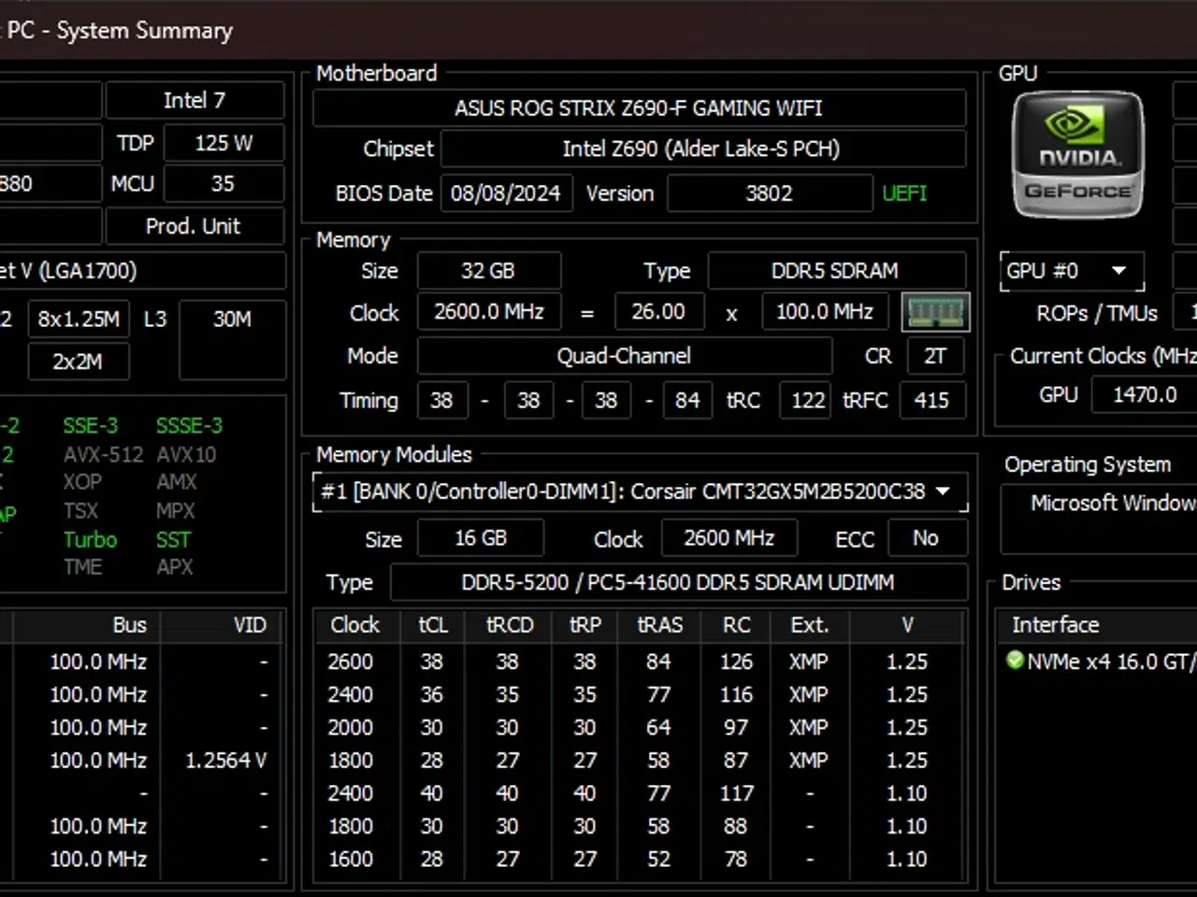
Task: Click the tRC value 122
Action: 807,401
